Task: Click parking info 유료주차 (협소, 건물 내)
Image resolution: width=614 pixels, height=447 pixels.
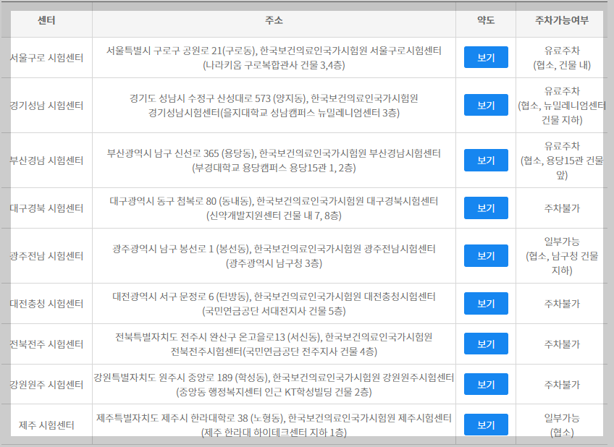Action: [x=562, y=58]
